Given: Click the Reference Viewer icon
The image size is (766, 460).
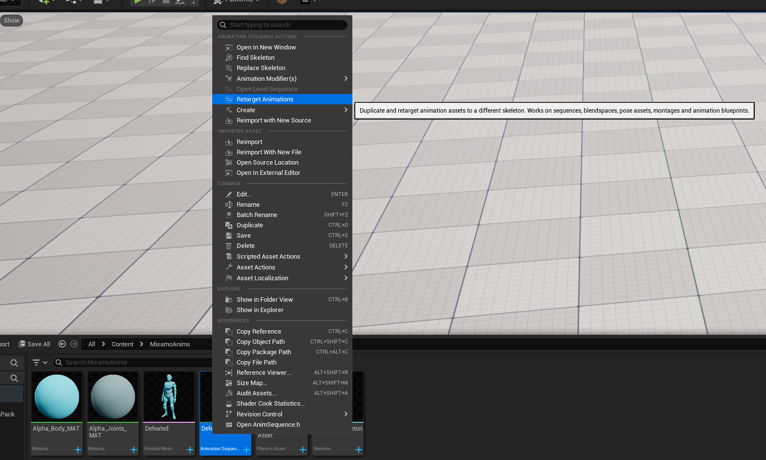Looking at the screenshot, I should [x=228, y=373].
